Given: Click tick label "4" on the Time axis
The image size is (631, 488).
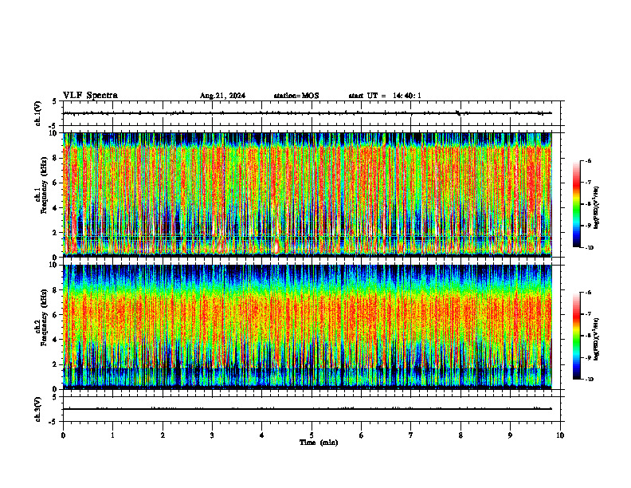Looking at the screenshot, I should click(x=262, y=435).
